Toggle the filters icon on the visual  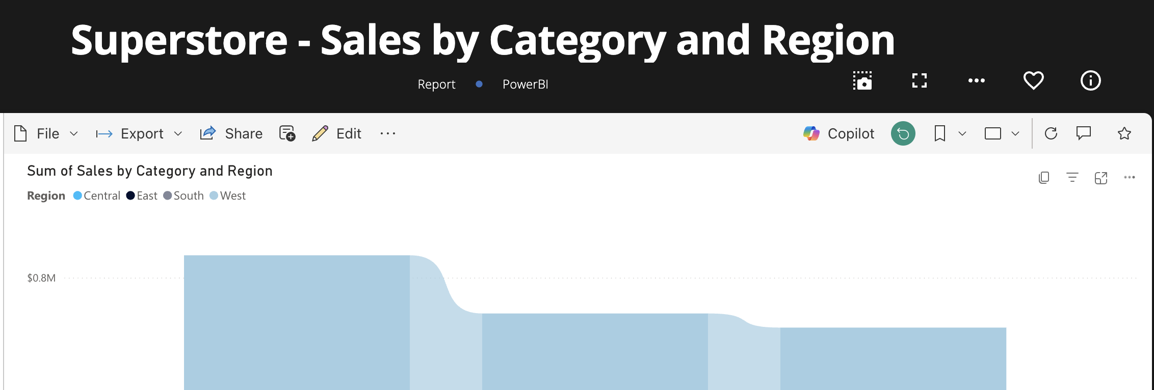tap(1072, 177)
